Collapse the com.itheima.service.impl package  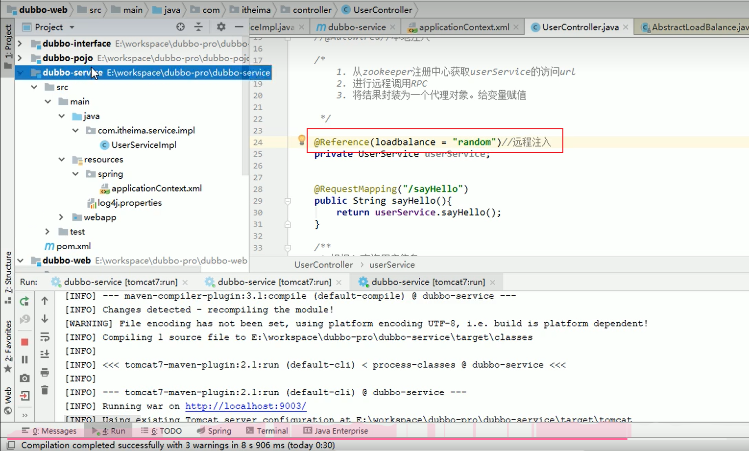(75, 130)
